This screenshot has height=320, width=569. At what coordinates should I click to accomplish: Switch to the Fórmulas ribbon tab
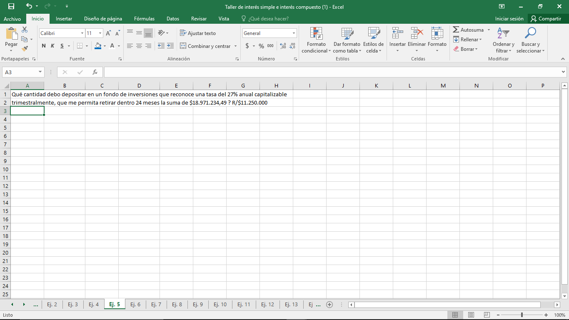tap(144, 18)
